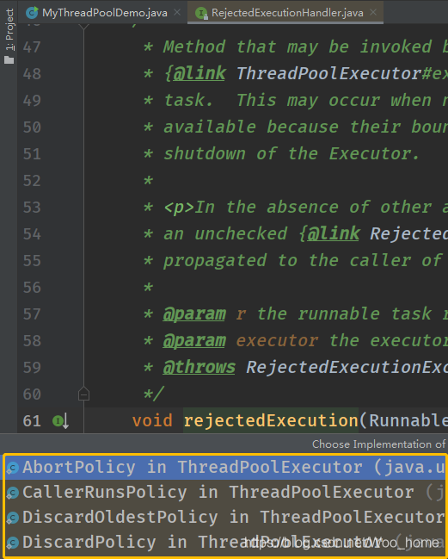Select DiscardOldestPolicy in ThreadPoolExecutor

click(x=225, y=518)
